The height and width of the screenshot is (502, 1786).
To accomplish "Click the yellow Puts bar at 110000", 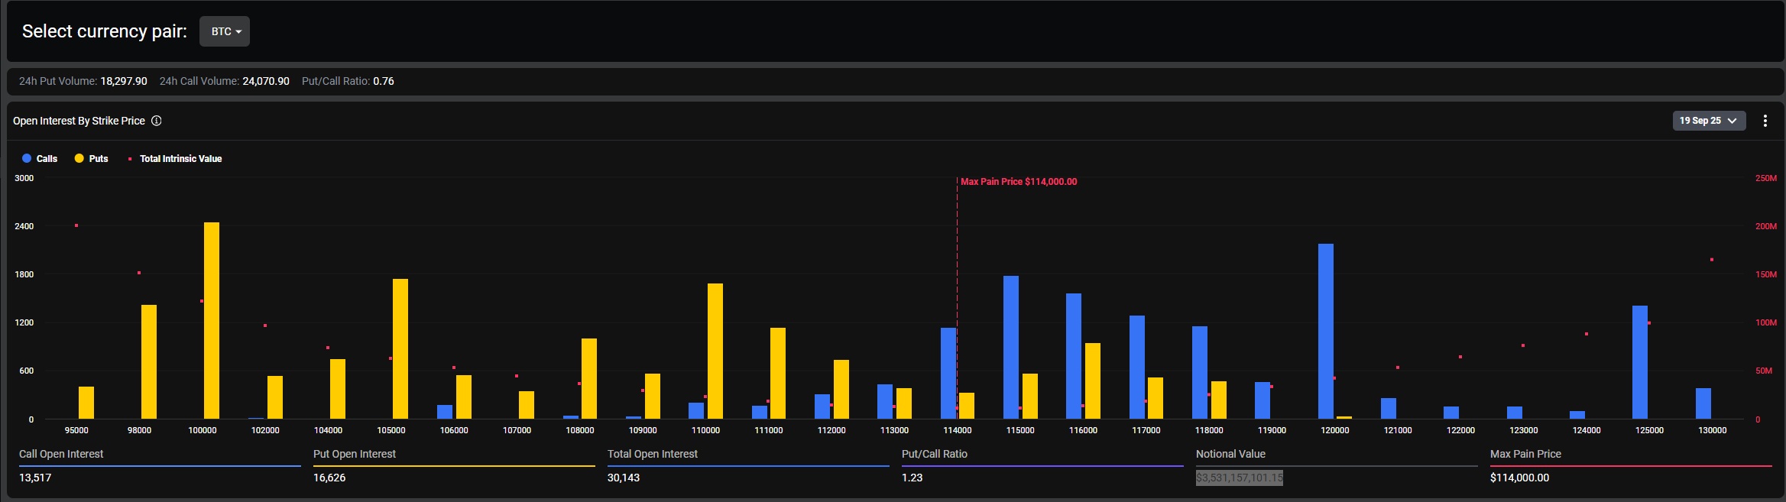I will click(715, 351).
